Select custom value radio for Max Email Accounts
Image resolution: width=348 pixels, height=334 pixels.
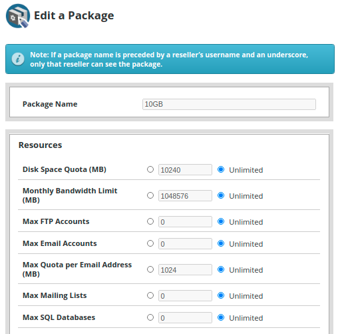tap(150, 243)
